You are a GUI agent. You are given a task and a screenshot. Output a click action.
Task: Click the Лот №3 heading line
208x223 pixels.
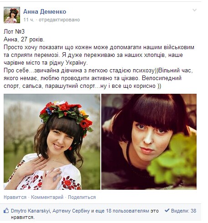(x=14, y=31)
